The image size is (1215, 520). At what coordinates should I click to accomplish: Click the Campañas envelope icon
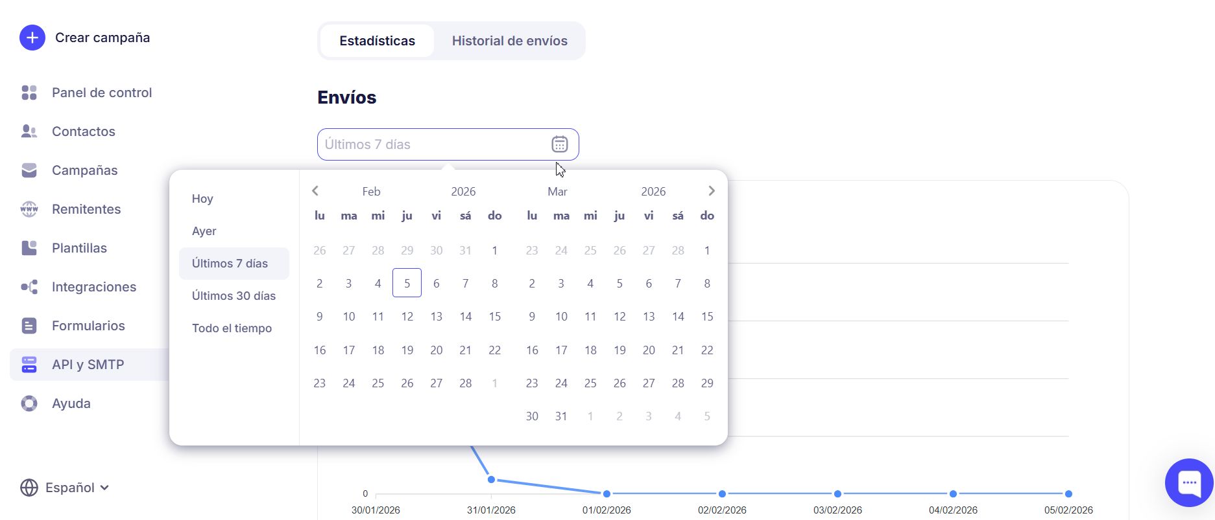29,170
